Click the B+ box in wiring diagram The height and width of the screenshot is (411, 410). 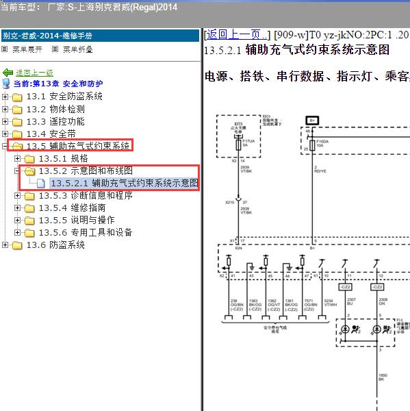click(312, 121)
